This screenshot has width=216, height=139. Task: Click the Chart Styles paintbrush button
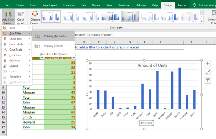point(208,72)
